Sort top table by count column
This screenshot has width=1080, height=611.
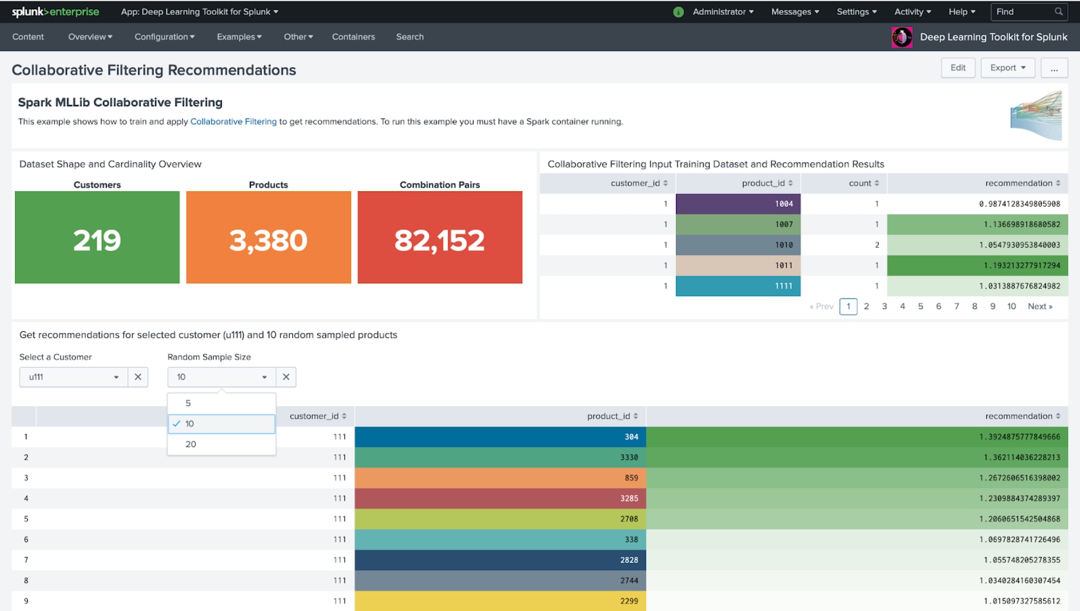[x=864, y=183]
